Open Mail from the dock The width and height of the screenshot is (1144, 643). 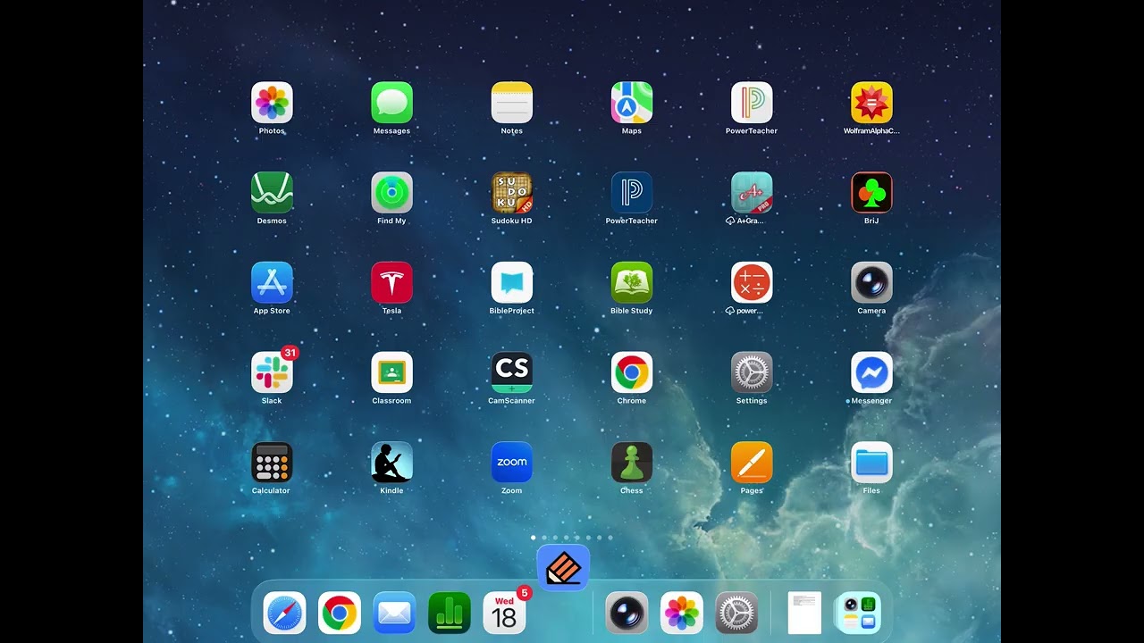pos(394,614)
